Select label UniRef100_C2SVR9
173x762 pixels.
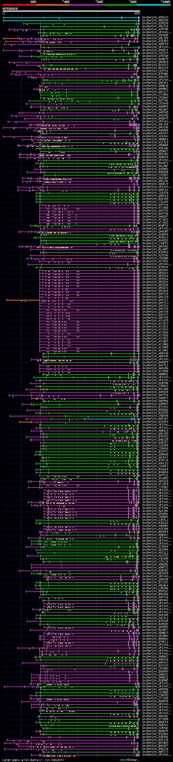click(155, 445)
